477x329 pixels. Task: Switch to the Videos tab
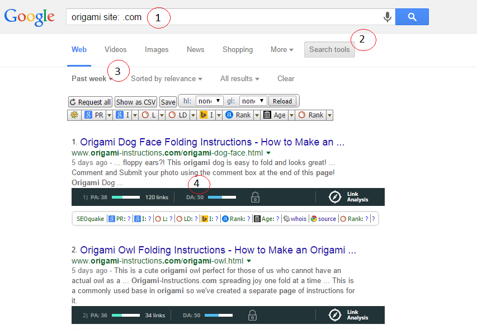point(116,49)
